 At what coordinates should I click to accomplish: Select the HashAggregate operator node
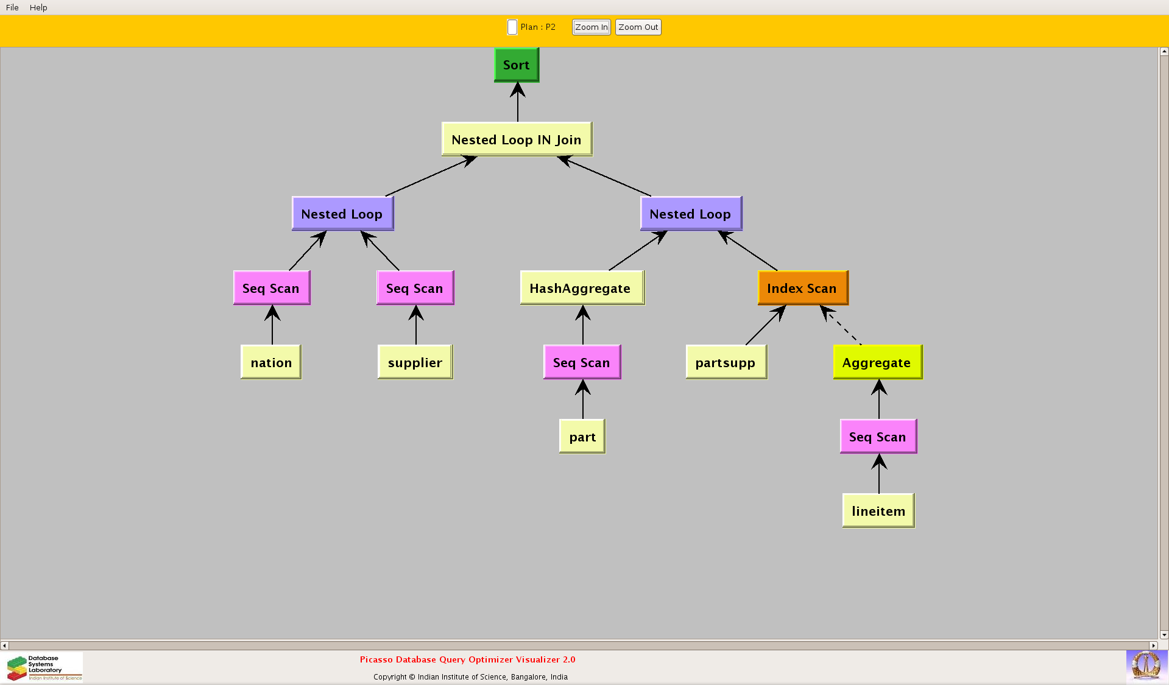[x=581, y=288]
